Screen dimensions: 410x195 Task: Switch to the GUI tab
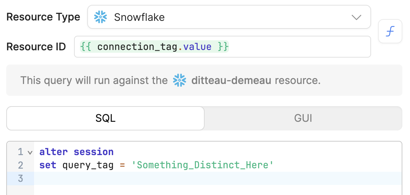coord(303,118)
